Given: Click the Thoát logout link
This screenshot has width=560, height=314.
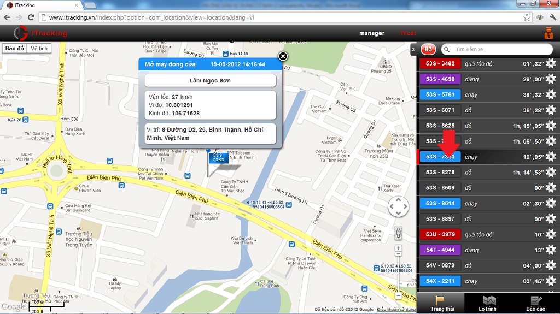Looking at the screenshot, I should pyautogui.click(x=408, y=33).
